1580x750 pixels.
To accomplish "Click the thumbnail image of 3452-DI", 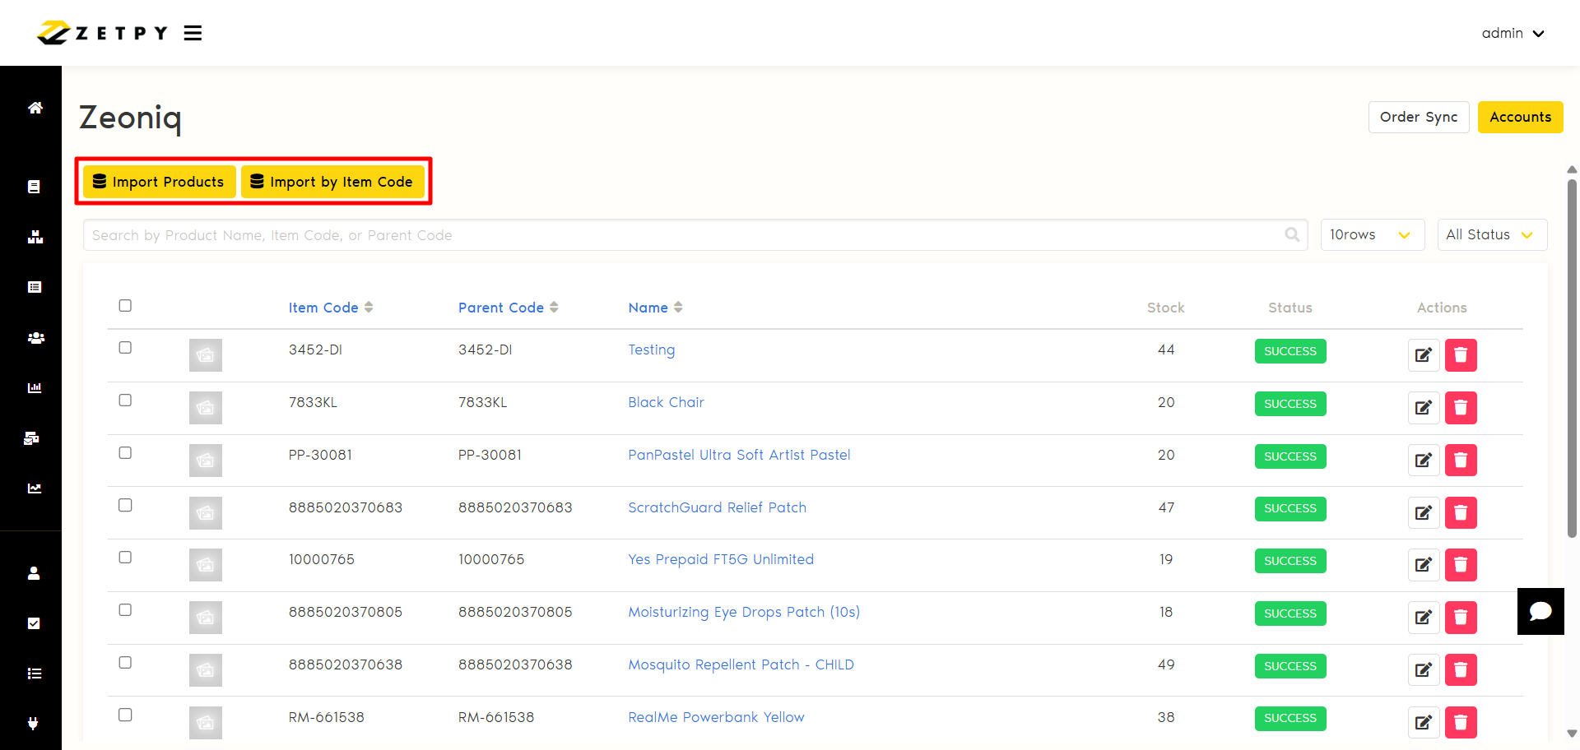I will 206,355.
